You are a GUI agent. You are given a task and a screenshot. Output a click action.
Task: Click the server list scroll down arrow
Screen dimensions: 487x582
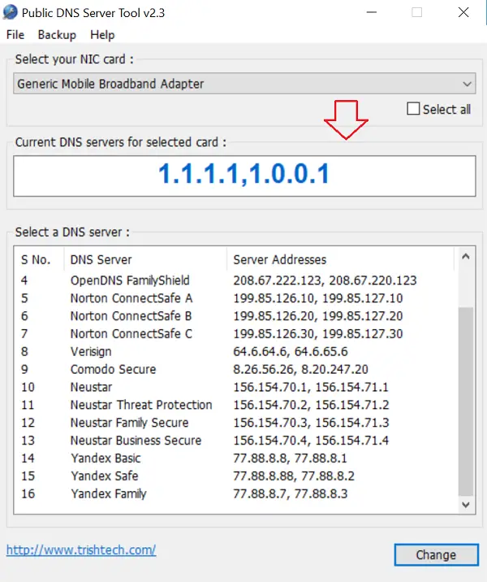click(466, 505)
